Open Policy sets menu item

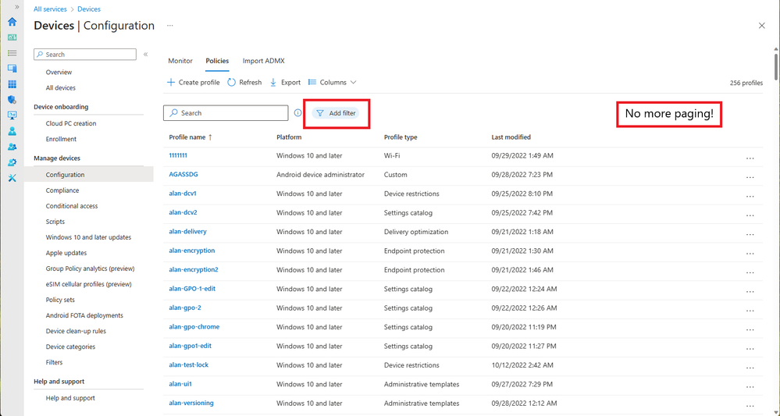60,300
